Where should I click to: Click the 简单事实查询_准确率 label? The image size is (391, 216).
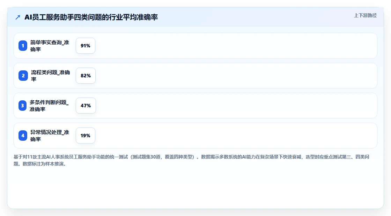(50, 46)
